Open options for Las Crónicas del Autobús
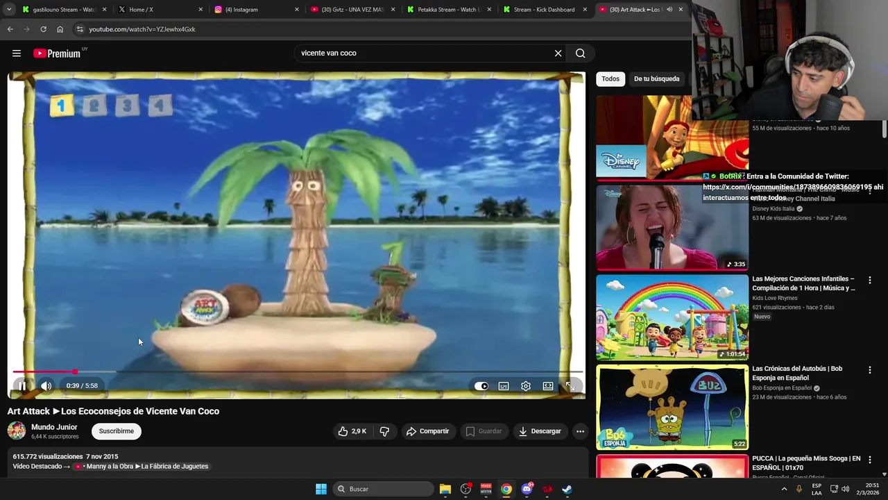Image resolution: width=888 pixels, height=500 pixels. (x=869, y=370)
